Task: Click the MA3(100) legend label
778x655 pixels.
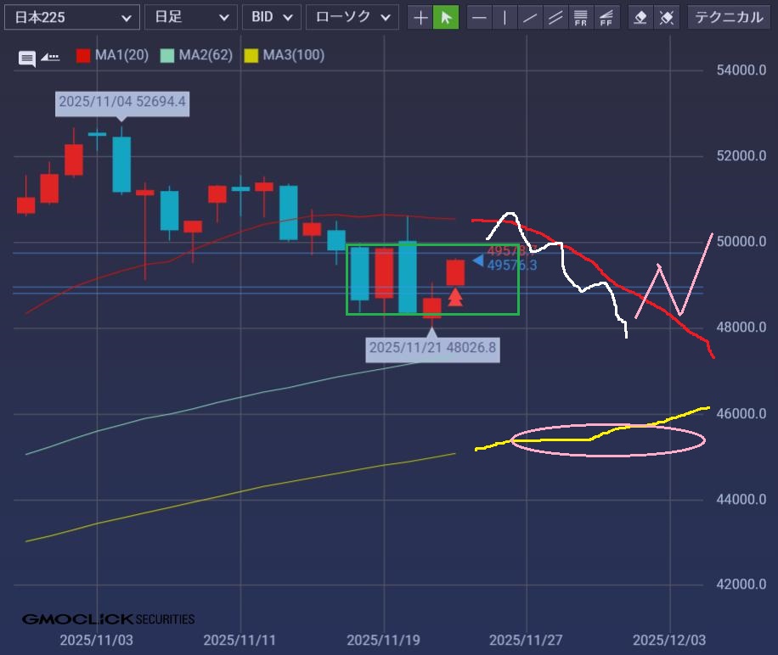Action: pyautogui.click(x=293, y=56)
